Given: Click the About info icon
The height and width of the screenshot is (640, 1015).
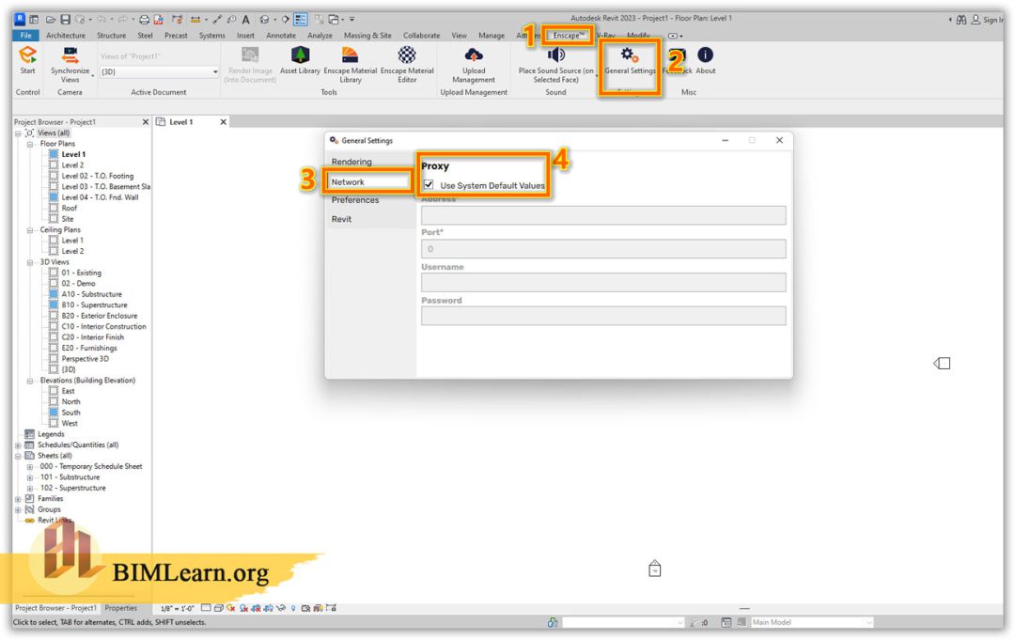Looking at the screenshot, I should point(705,55).
